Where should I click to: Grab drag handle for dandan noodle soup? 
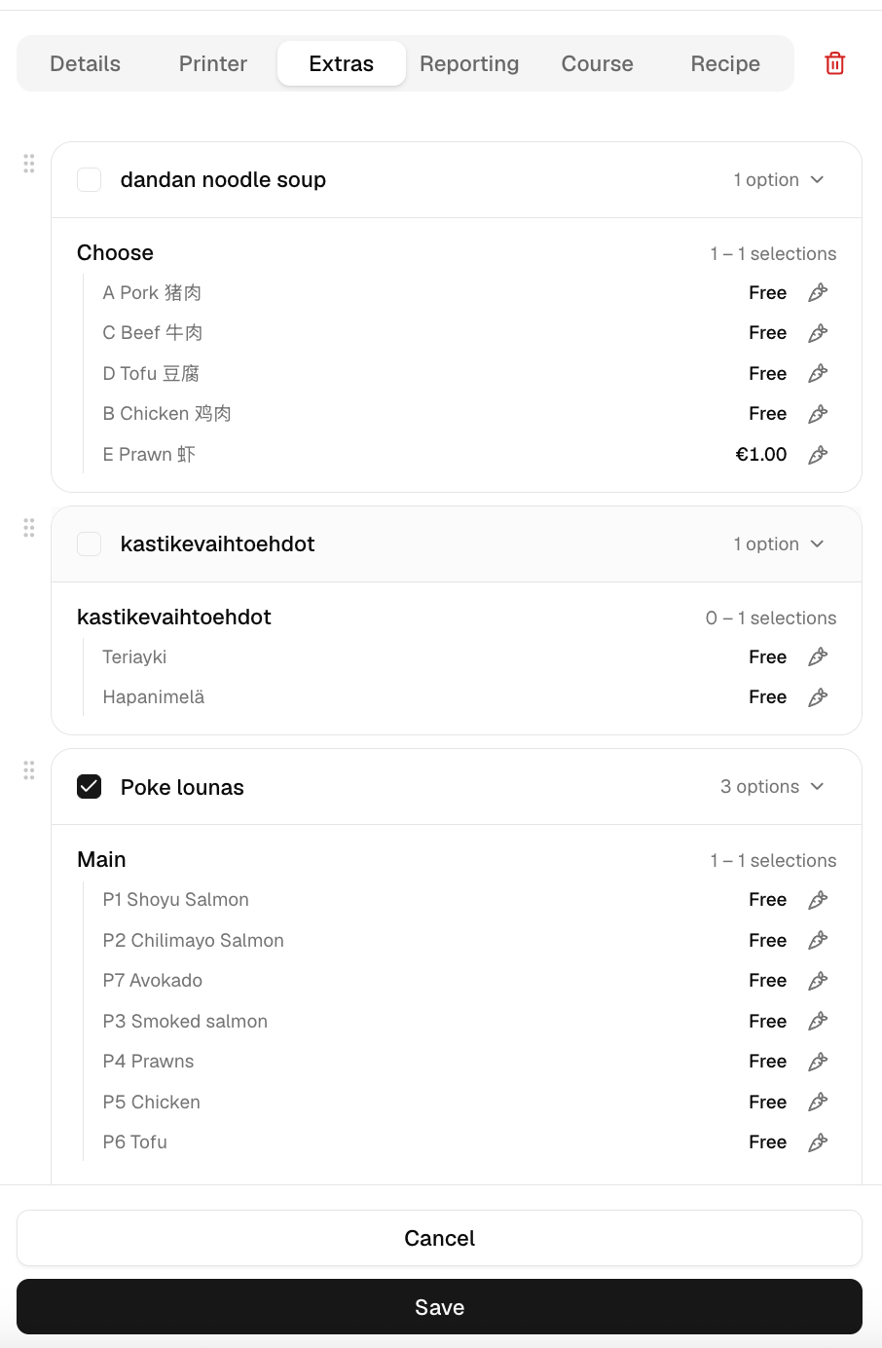pyautogui.click(x=29, y=163)
